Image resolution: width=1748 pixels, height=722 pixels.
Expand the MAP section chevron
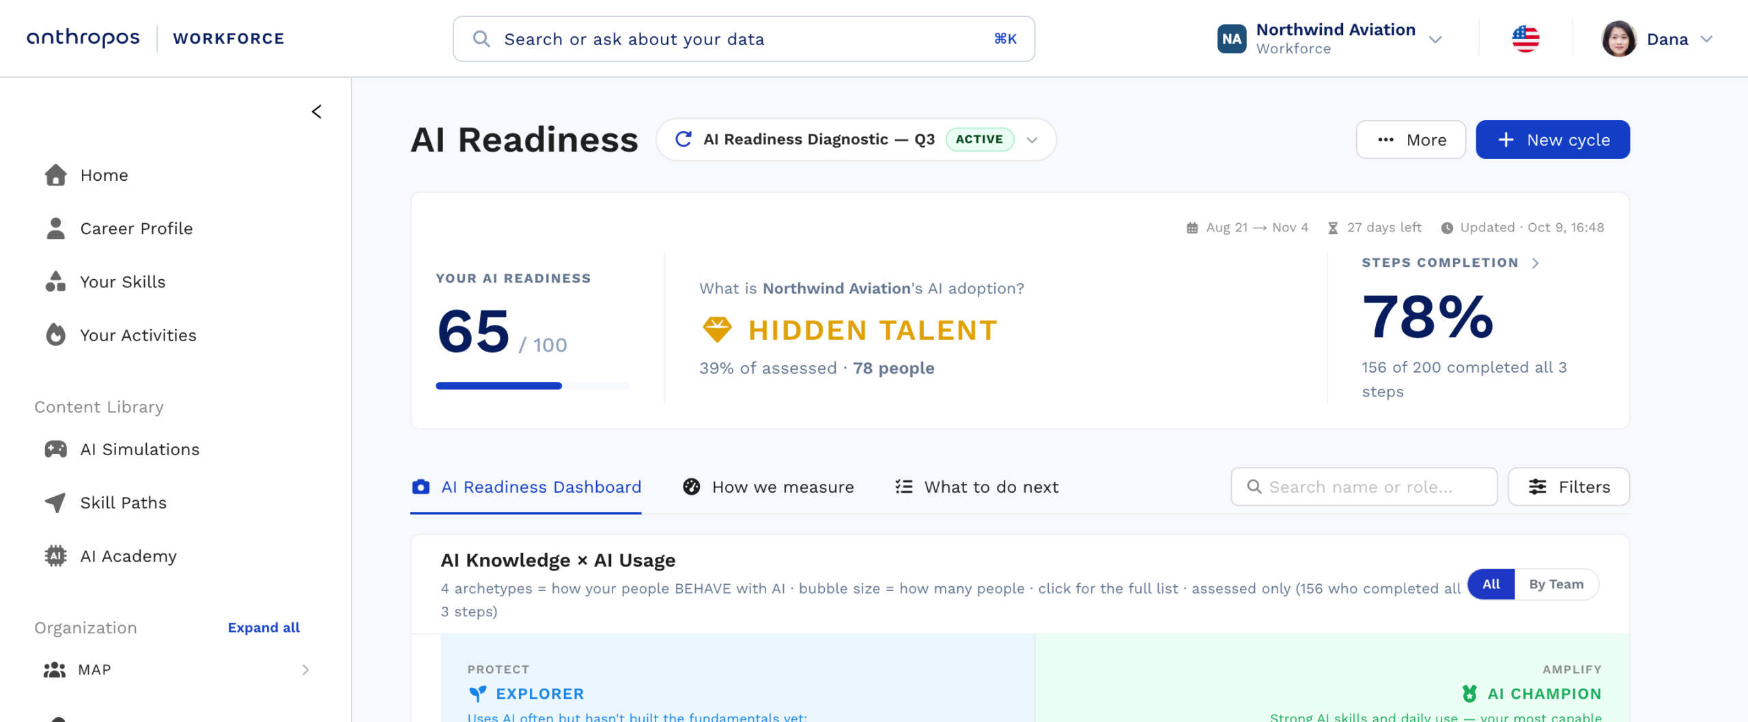306,669
